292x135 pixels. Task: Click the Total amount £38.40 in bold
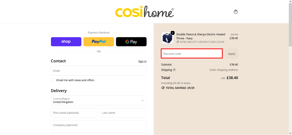coord(232,78)
